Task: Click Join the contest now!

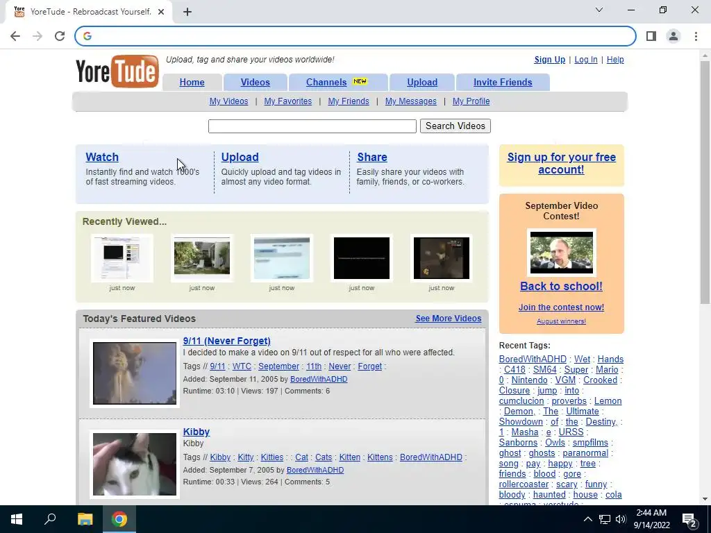Action: [x=561, y=307]
